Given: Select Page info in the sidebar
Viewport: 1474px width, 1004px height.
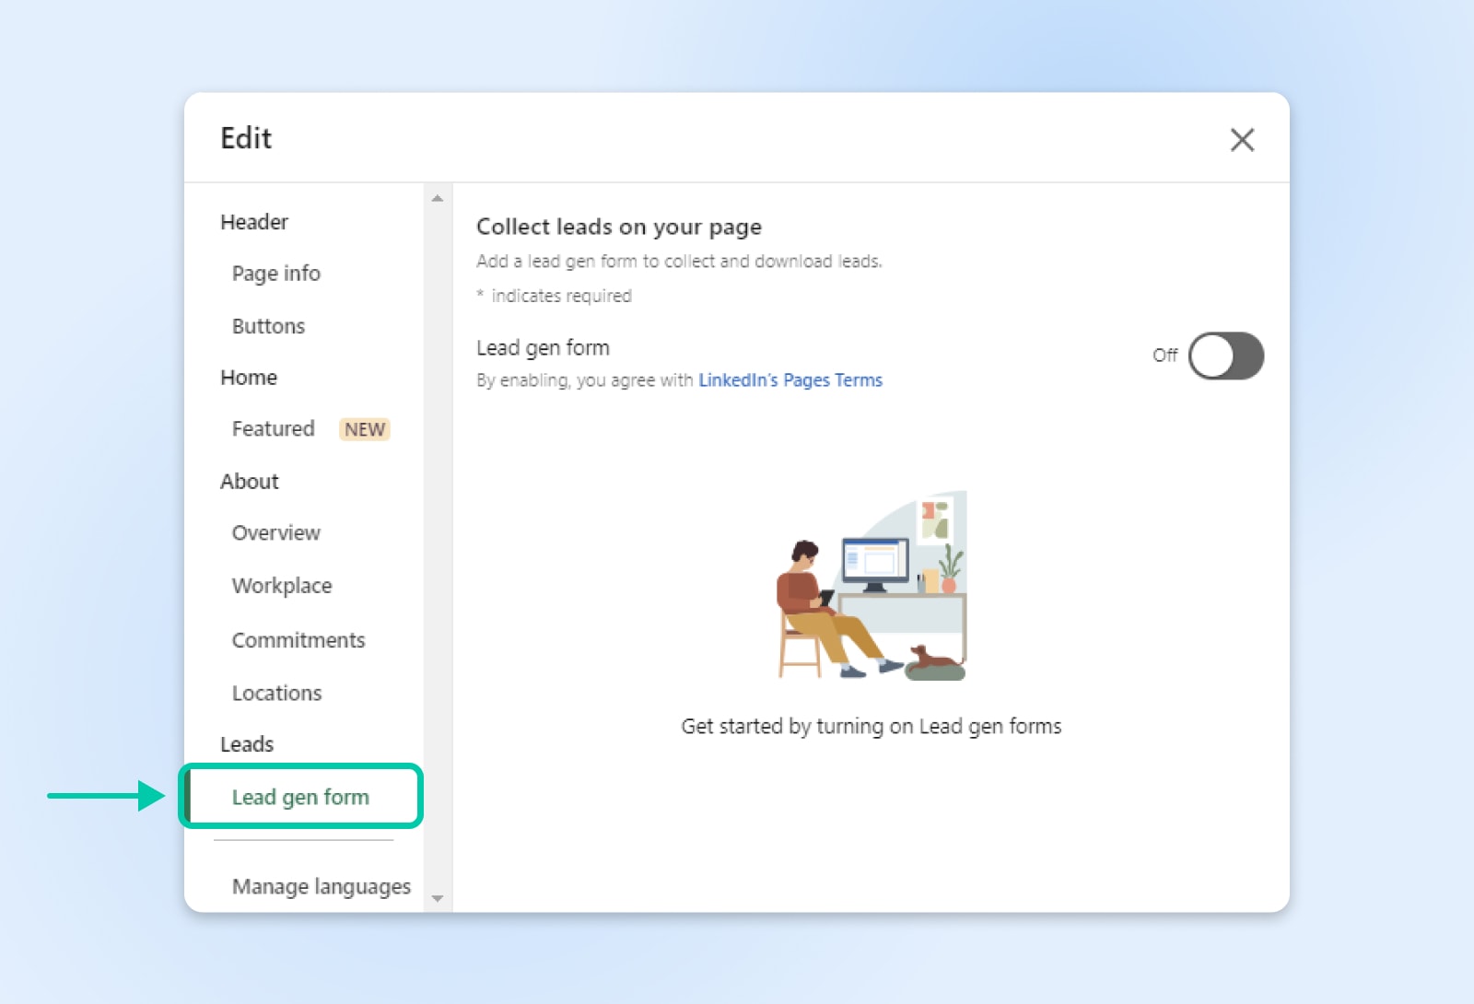Looking at the screenshot, I should coord(275,274).
